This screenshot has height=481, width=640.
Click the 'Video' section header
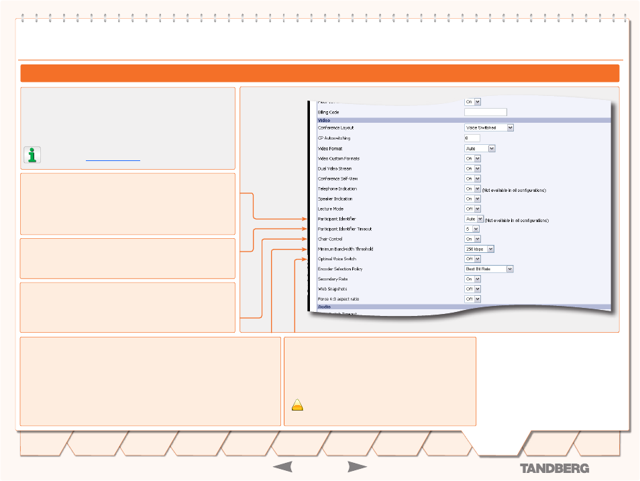464,121
